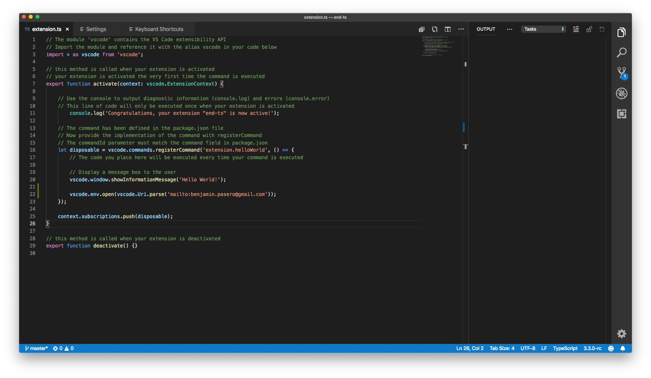The width and height of the screenshot is (651, 378).
Task: Click 'registerCommand' on line 16
Action: pyautogui.click(x=177, y=150)
